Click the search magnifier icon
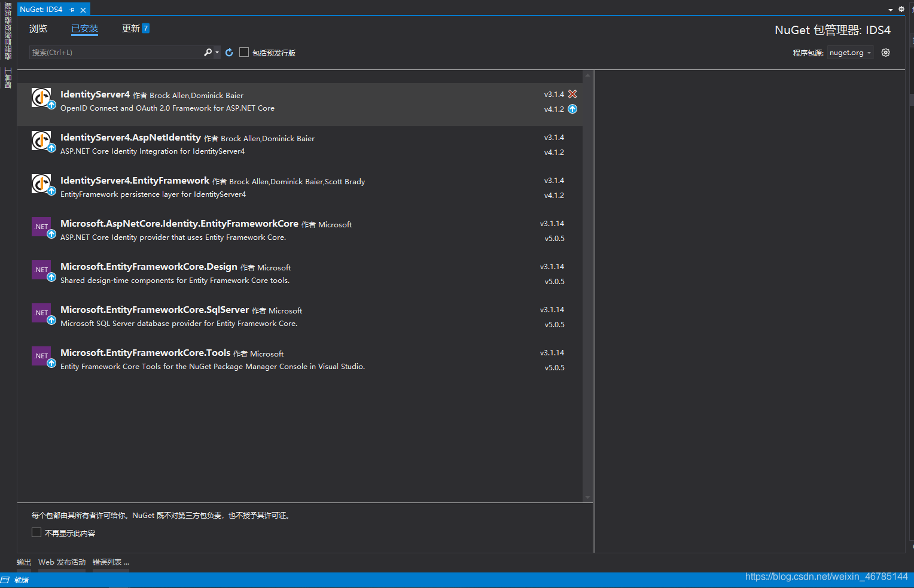 pos(207,52)
